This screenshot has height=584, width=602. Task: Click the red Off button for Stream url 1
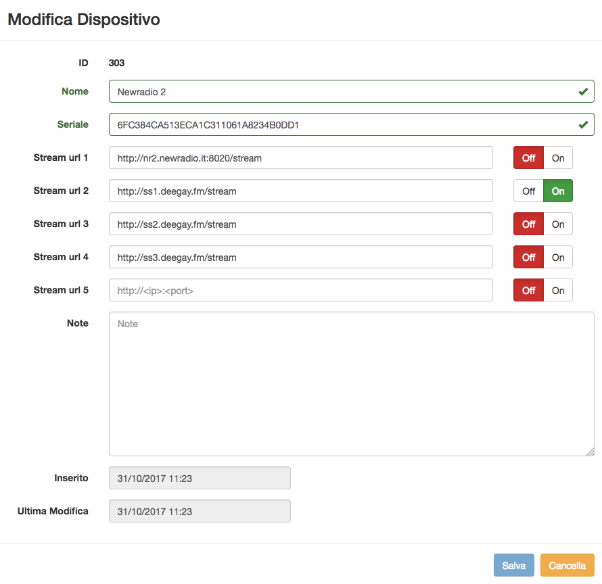coord(529,157)
